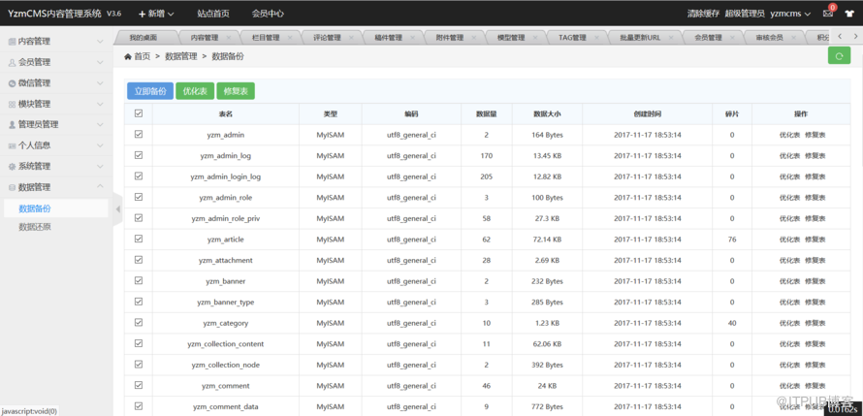Click 优化表 link in yzm_article row

789,240
